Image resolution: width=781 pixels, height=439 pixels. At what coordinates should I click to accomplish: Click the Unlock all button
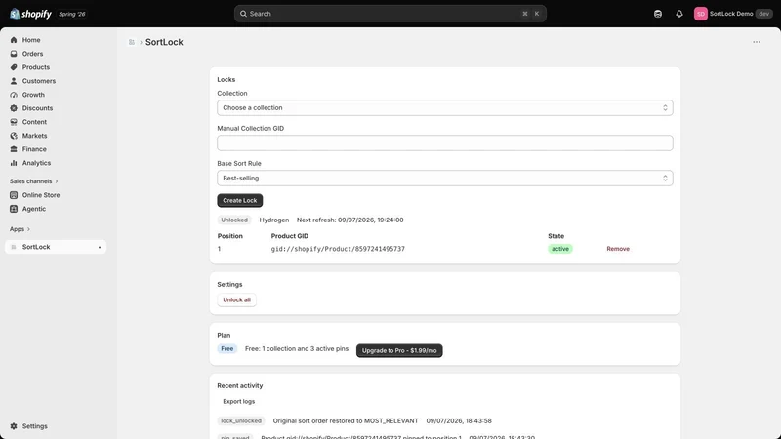(x=236, y=299)
